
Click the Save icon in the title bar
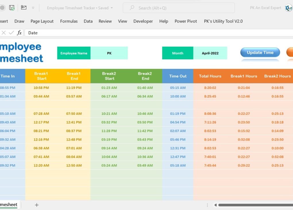(x=12, y=8)
